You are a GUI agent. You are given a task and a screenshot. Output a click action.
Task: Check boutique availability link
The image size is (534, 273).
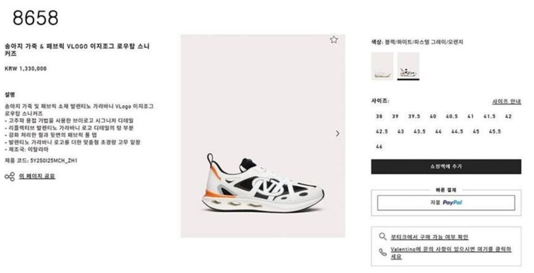429,237
